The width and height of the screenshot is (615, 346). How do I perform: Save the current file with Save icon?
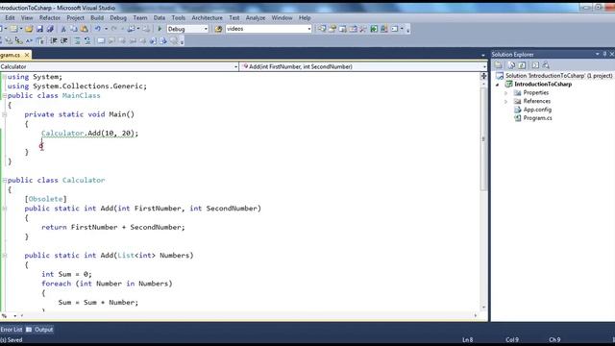pos(39,29)
